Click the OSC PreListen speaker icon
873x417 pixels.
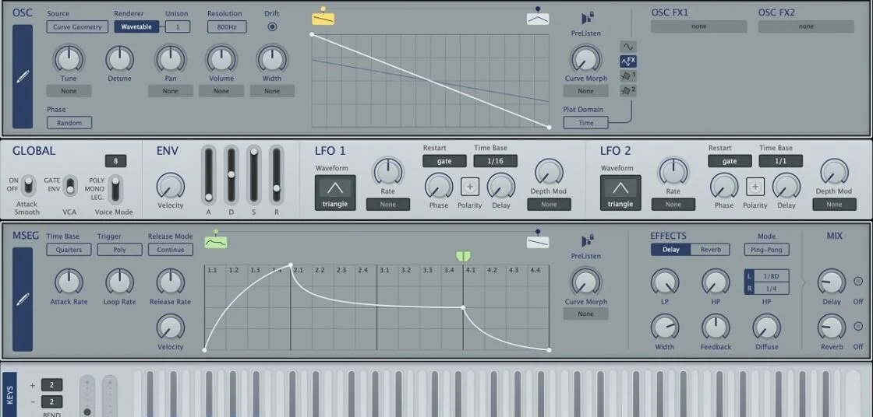click(x=587, y=18)
